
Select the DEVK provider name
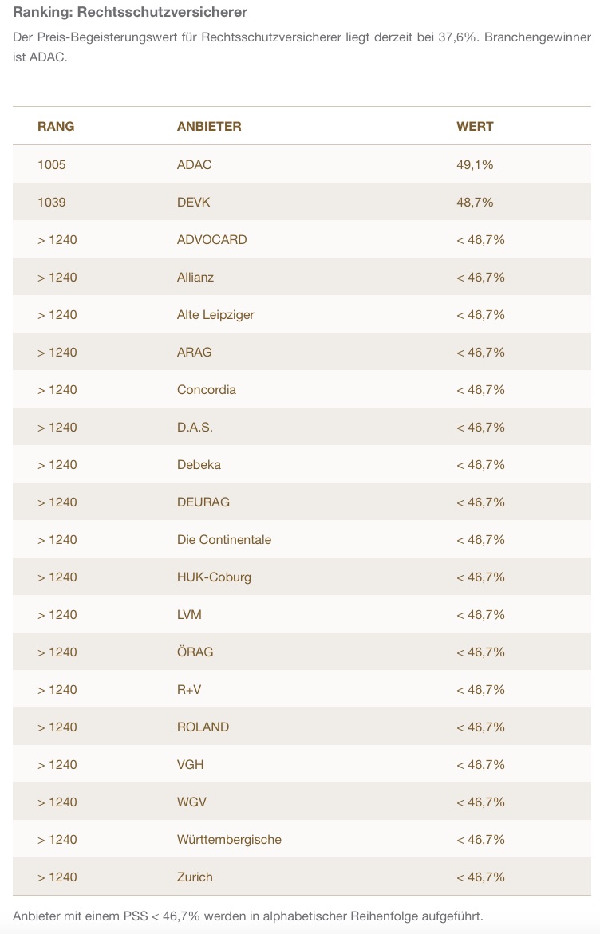[x=194, y=202]
